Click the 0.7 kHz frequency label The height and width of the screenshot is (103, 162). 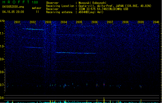[2, 85]
